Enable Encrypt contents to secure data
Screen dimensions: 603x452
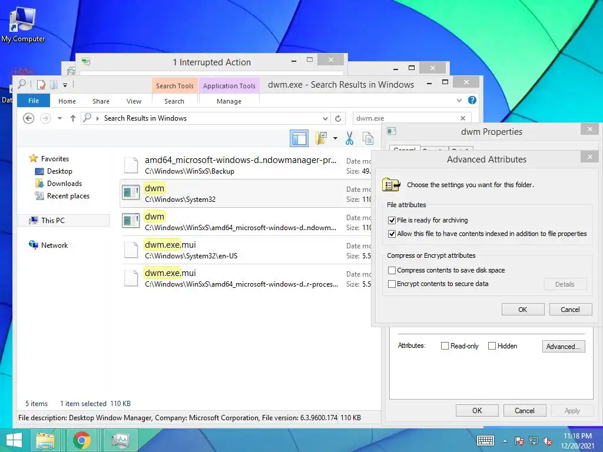[x=392, y=284]
